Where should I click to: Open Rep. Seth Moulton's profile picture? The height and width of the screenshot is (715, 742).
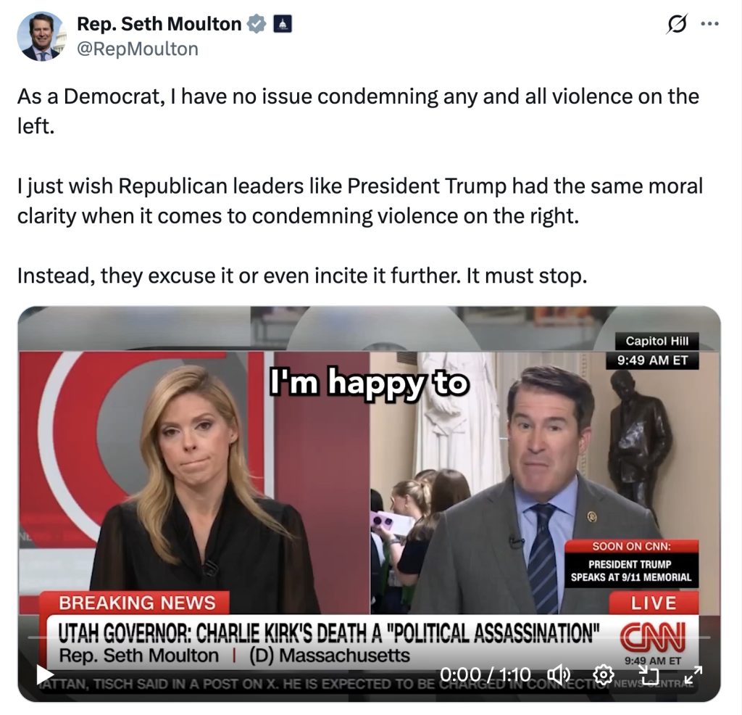[x=41, y=36]
